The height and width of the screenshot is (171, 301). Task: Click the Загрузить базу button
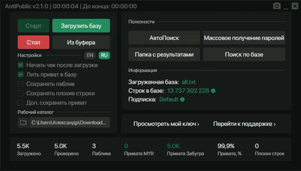tap(81, 26)
